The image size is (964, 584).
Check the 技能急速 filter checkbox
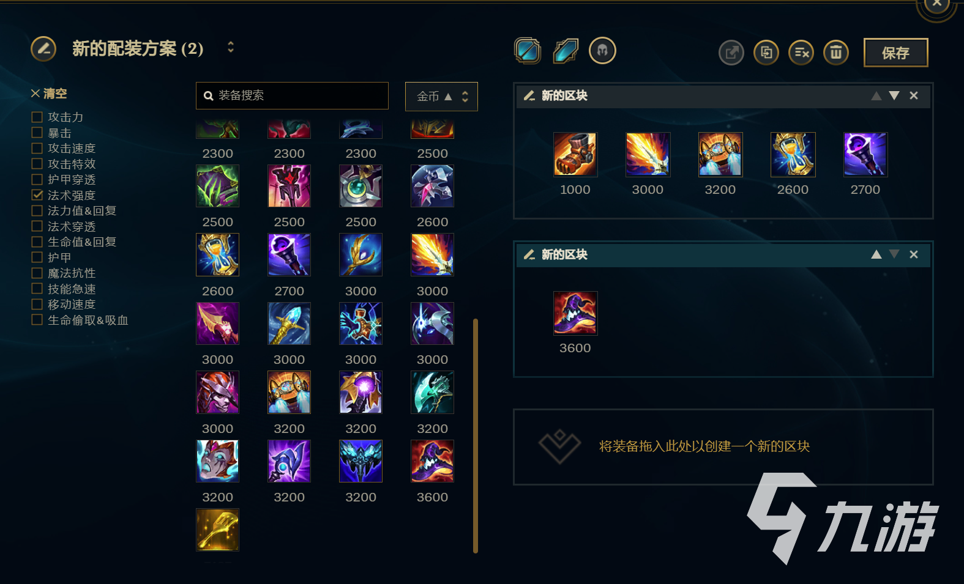[37, 289]
